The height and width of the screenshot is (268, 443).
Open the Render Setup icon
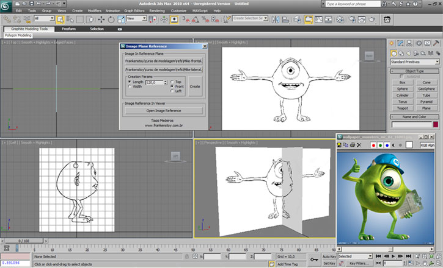pos(352,19)
